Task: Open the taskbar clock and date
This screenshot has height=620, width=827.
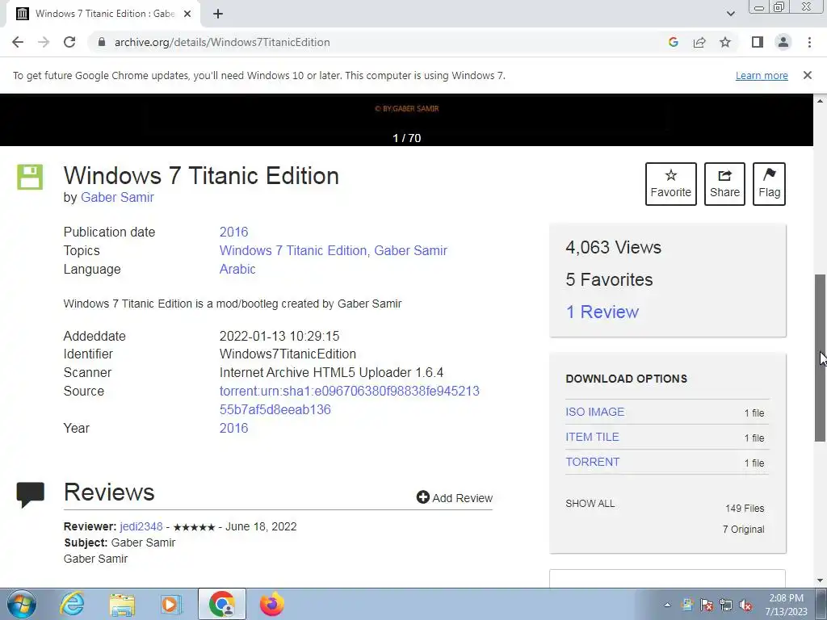Action: (x=786, y=605)
